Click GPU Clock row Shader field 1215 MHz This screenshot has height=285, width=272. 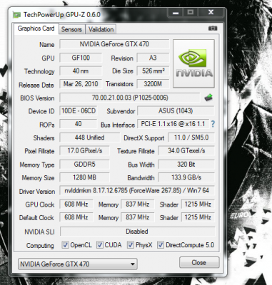click(198, 204)
